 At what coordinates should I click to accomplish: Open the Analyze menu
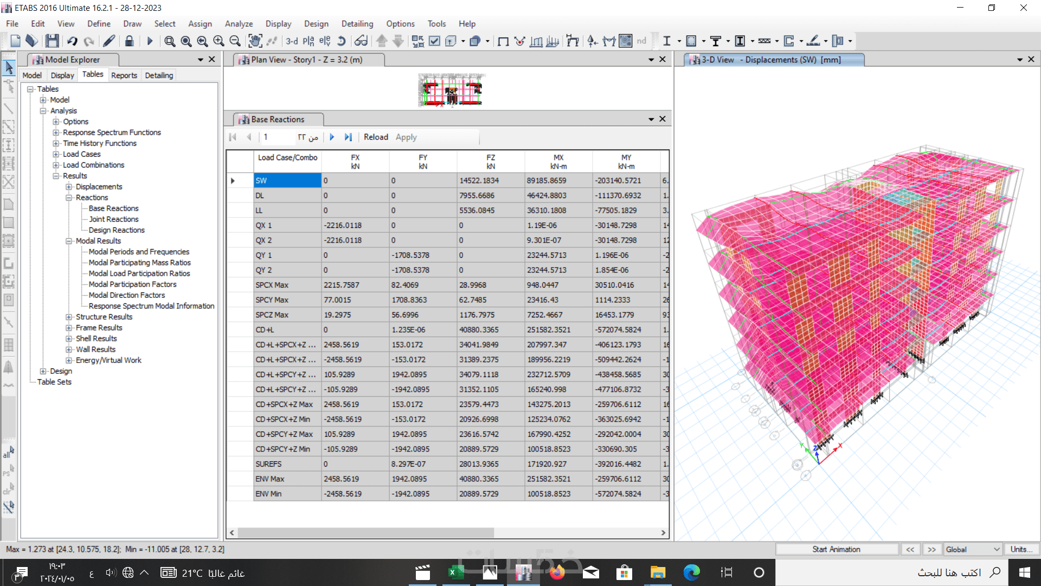(x=239, y=24)
